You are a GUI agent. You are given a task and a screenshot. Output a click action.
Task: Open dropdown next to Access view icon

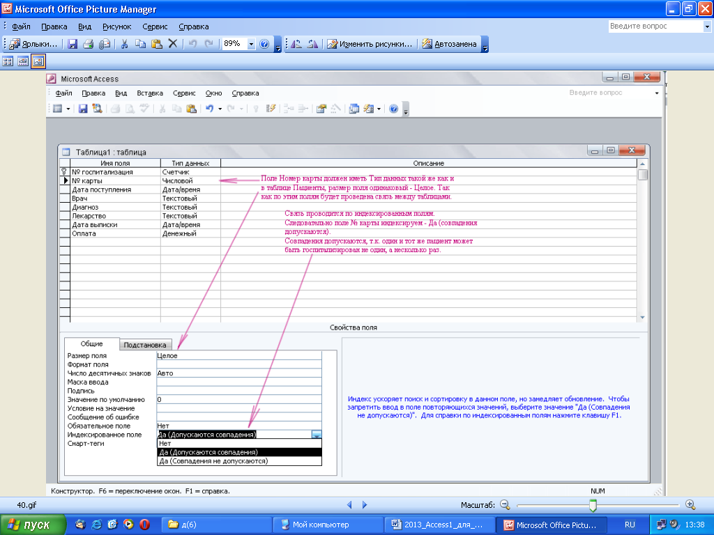[68, 109]
